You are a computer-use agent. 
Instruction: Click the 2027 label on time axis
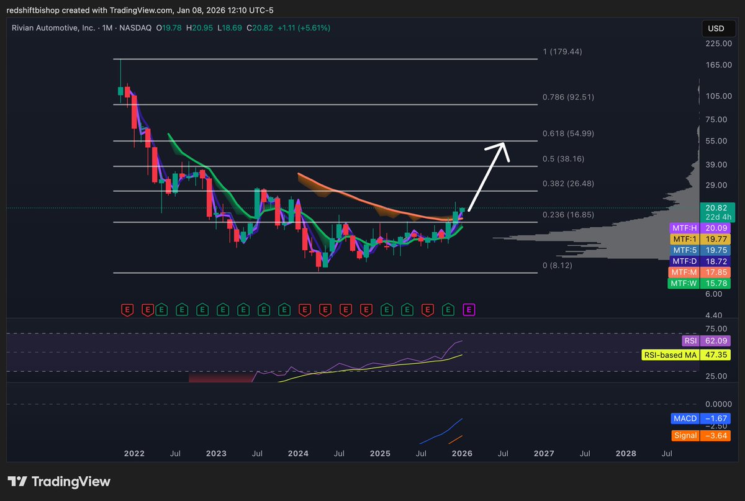(x=544, y=454)
